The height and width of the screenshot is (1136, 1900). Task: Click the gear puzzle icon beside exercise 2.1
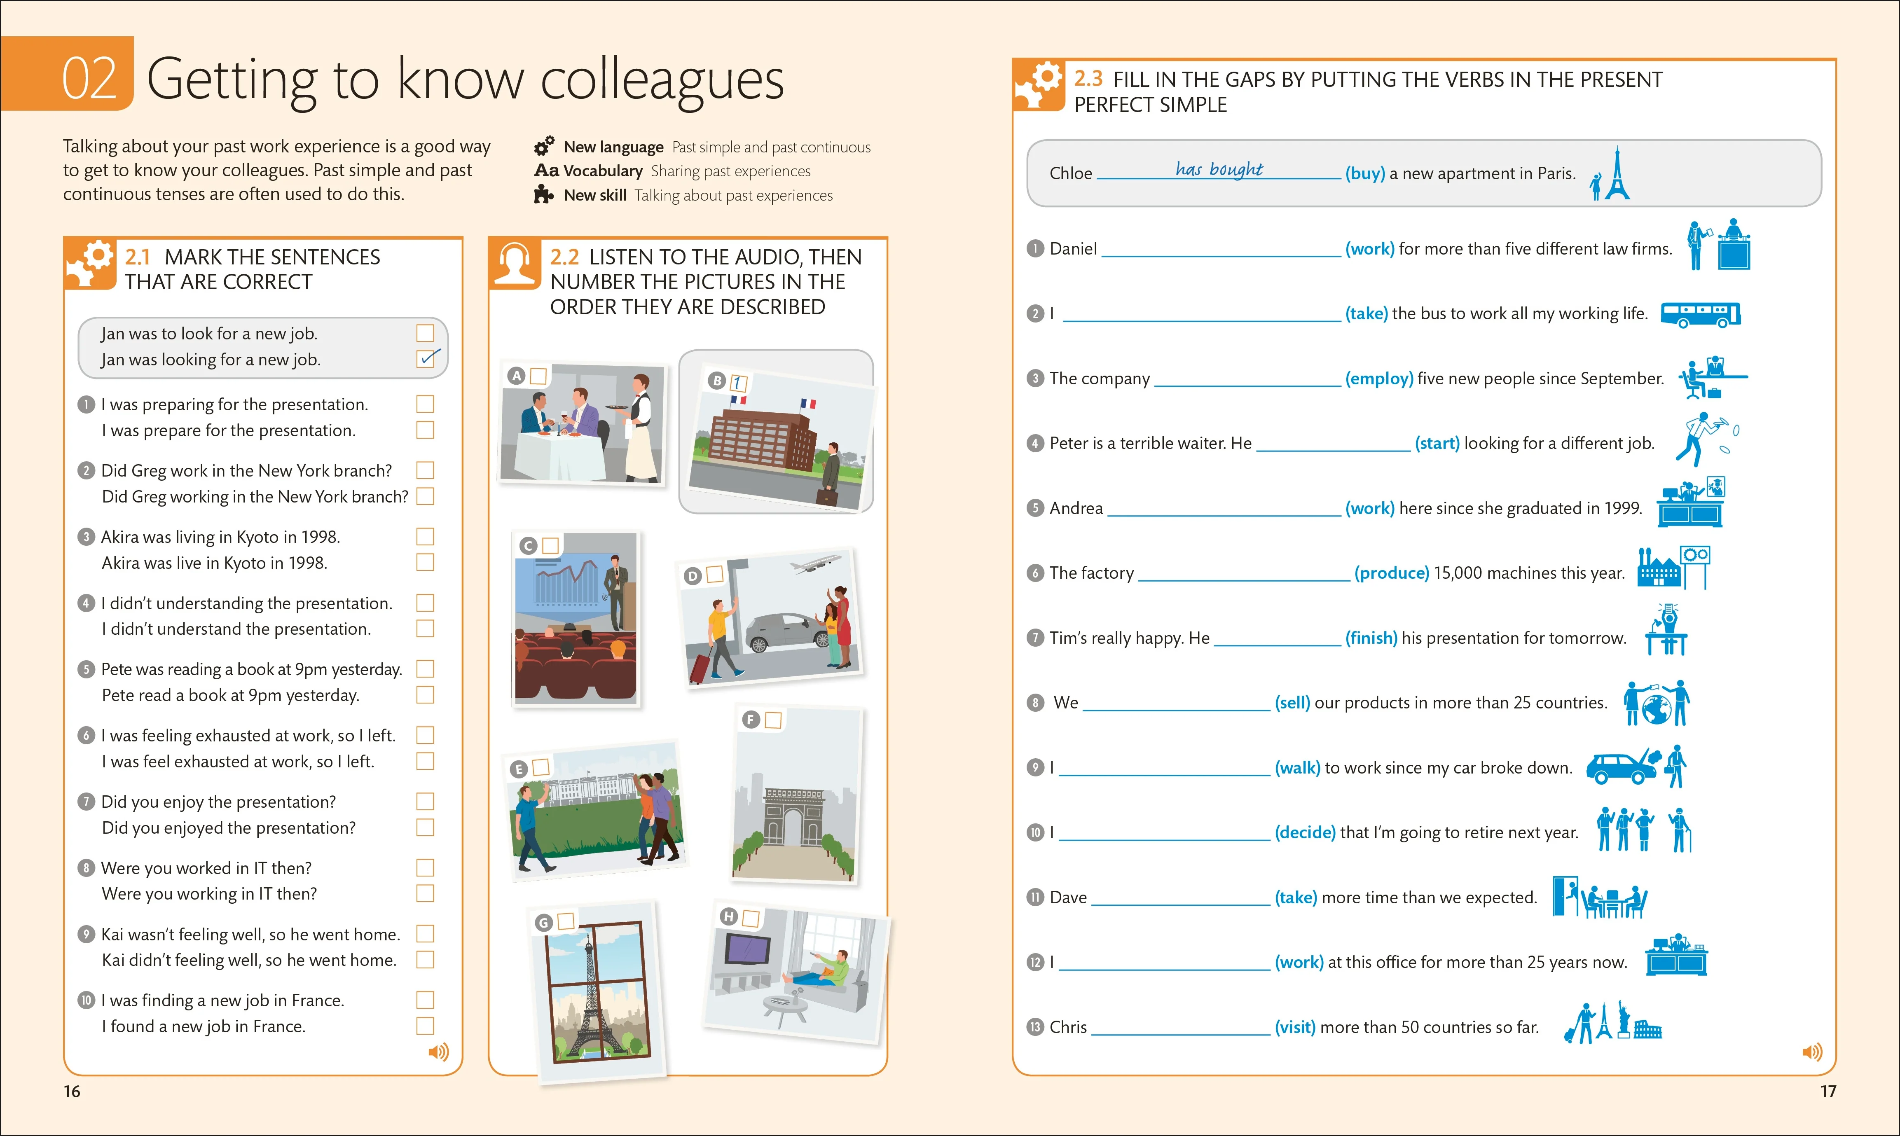coord(90,263)
